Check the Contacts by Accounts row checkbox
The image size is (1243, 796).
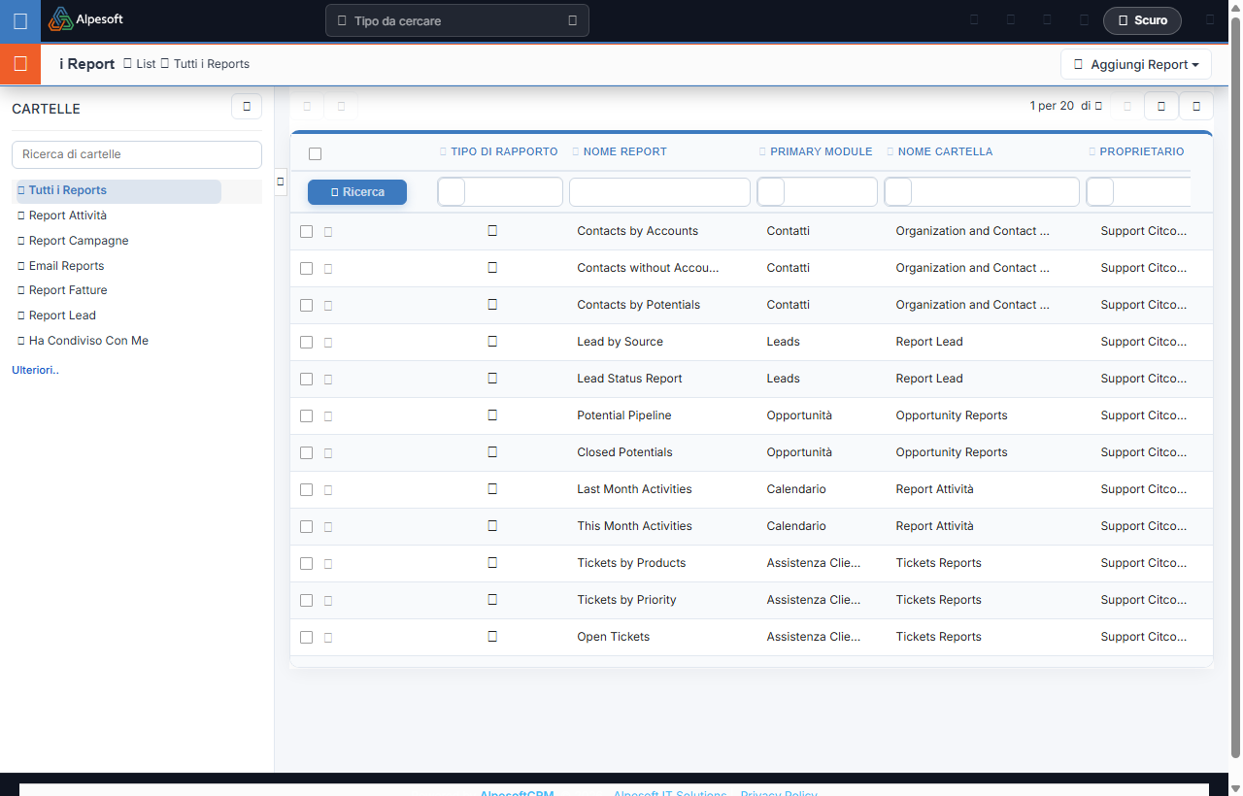point(307,231)
